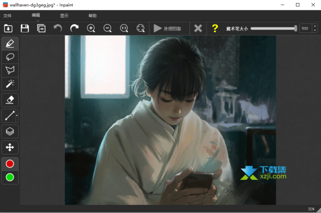Choose the red mask marker
The height and width of the screenshot is (213, 321).
pyautogui.click(x=10, y=163)
